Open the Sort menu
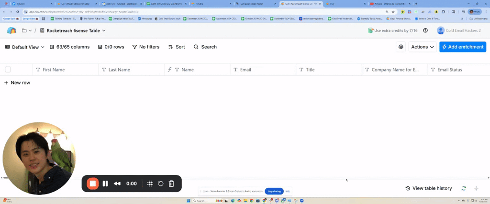The height and width of the screenshot is (204, 490). tap(177, 47)
